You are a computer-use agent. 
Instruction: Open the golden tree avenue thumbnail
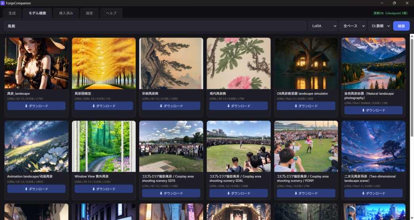point(104,63)
